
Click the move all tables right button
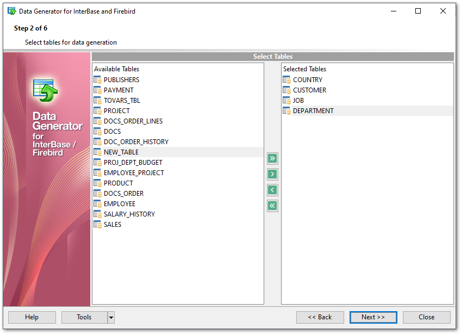pos(272,158)
